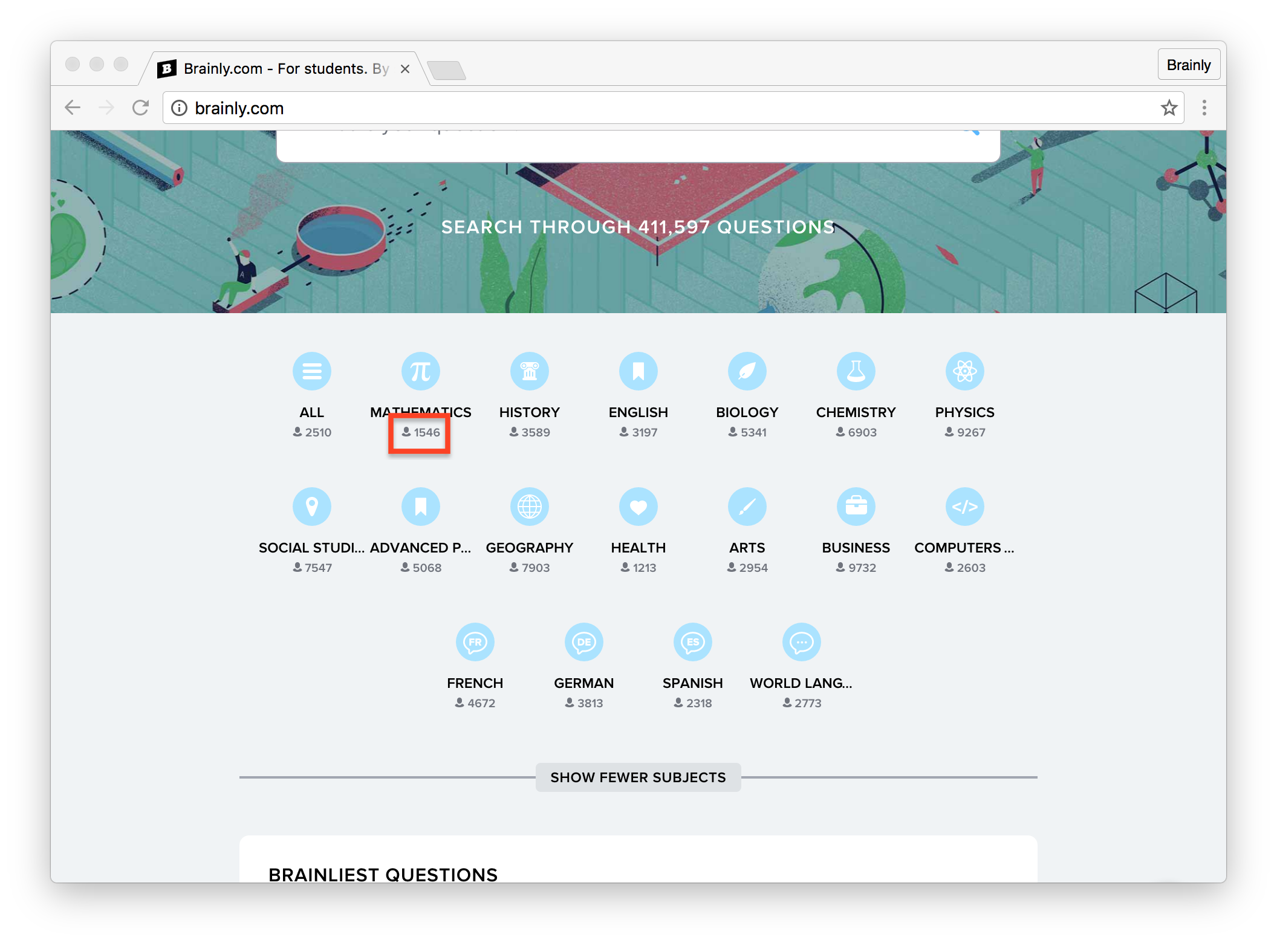
Task: Collapse list with Show Fewer Subjects
Action: (638, 777)
